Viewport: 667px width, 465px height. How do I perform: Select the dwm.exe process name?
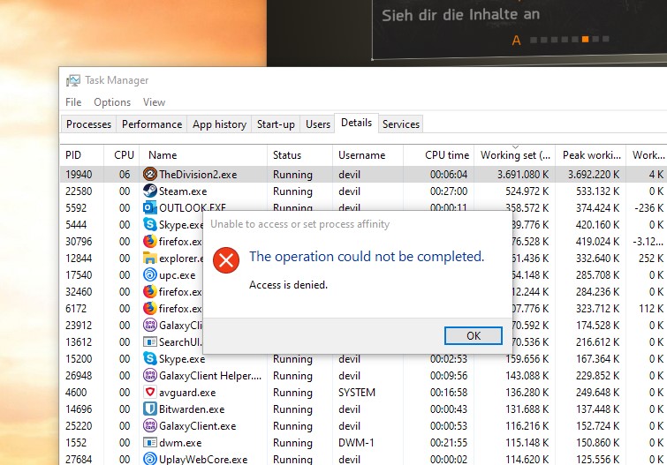coord(180,442)
